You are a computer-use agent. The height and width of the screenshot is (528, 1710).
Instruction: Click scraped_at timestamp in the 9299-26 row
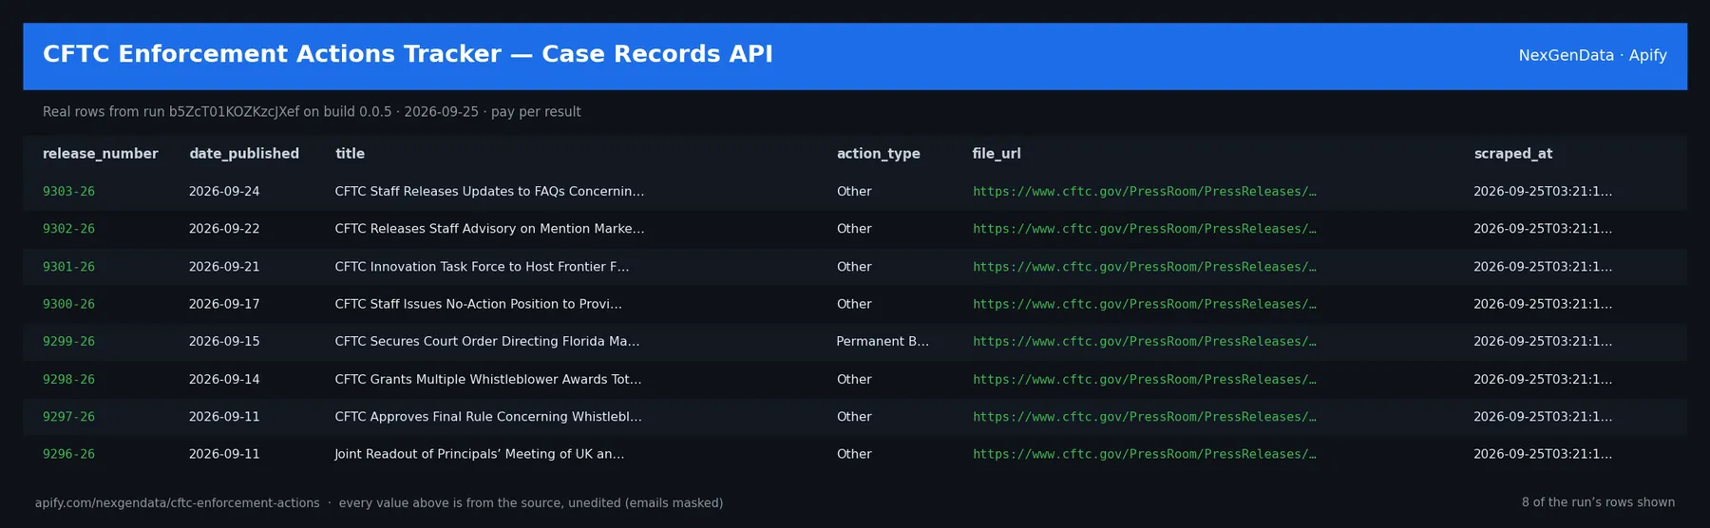[x=1543, y=342]
